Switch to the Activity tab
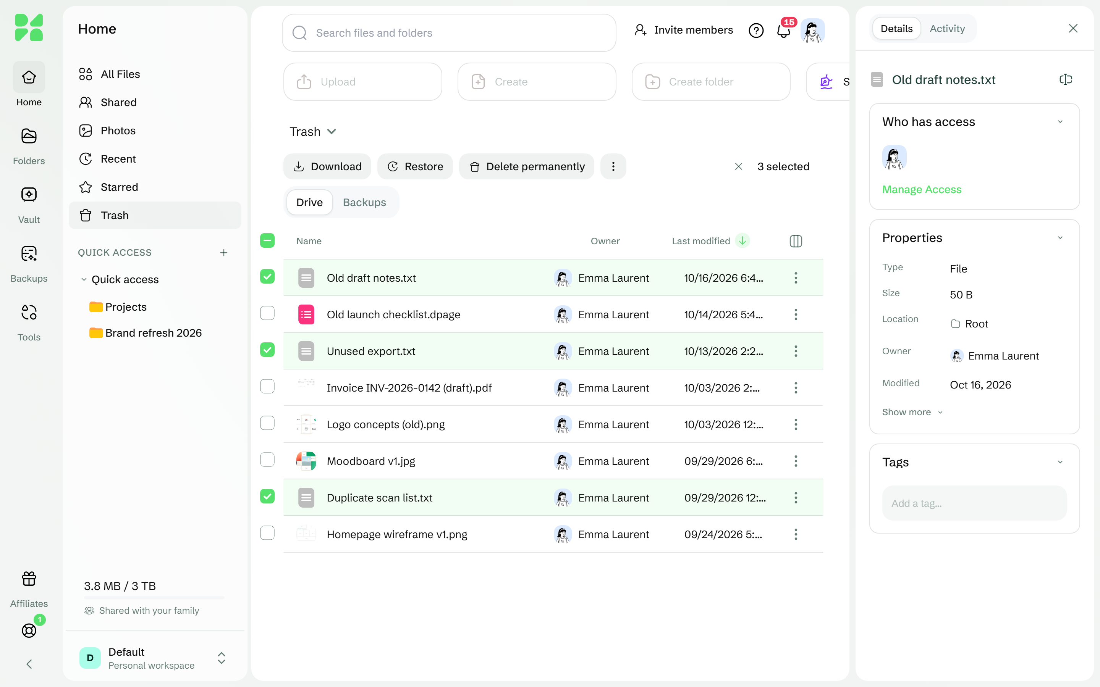Screen dimensions: 1100x687 point(947,29)
